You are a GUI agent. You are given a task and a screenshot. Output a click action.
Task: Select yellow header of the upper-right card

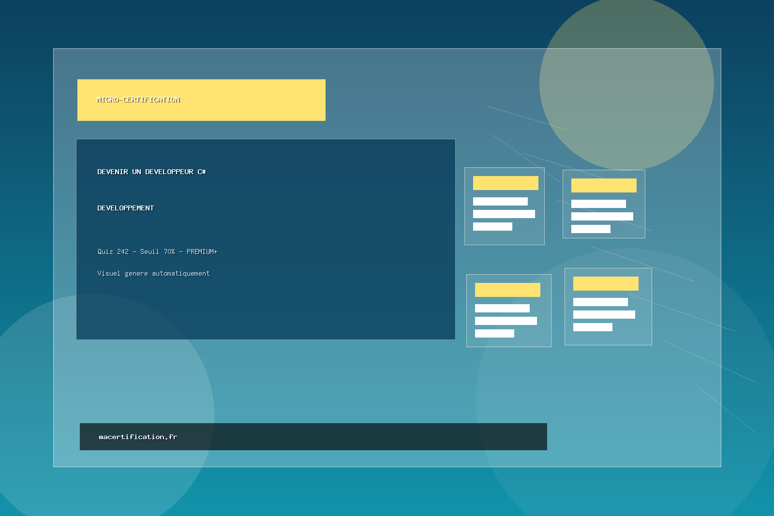[x=604, y=185]
